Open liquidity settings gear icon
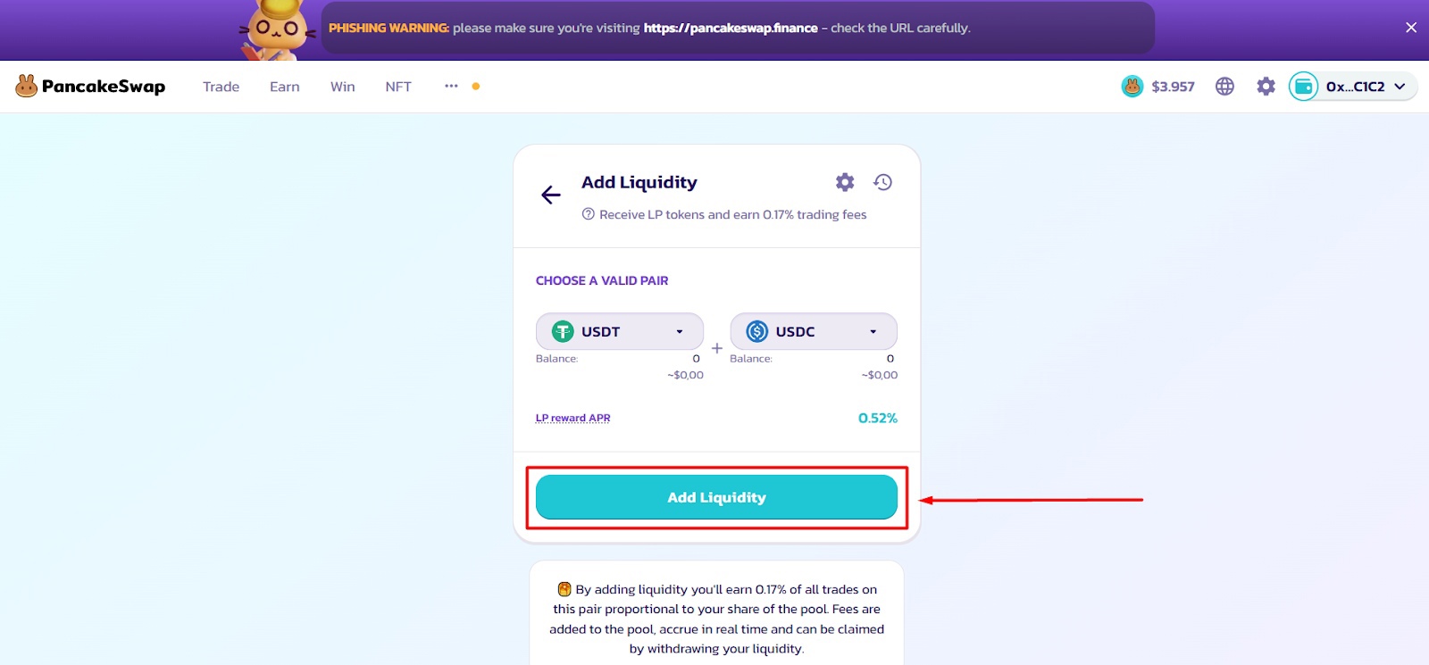 (845, 182)
